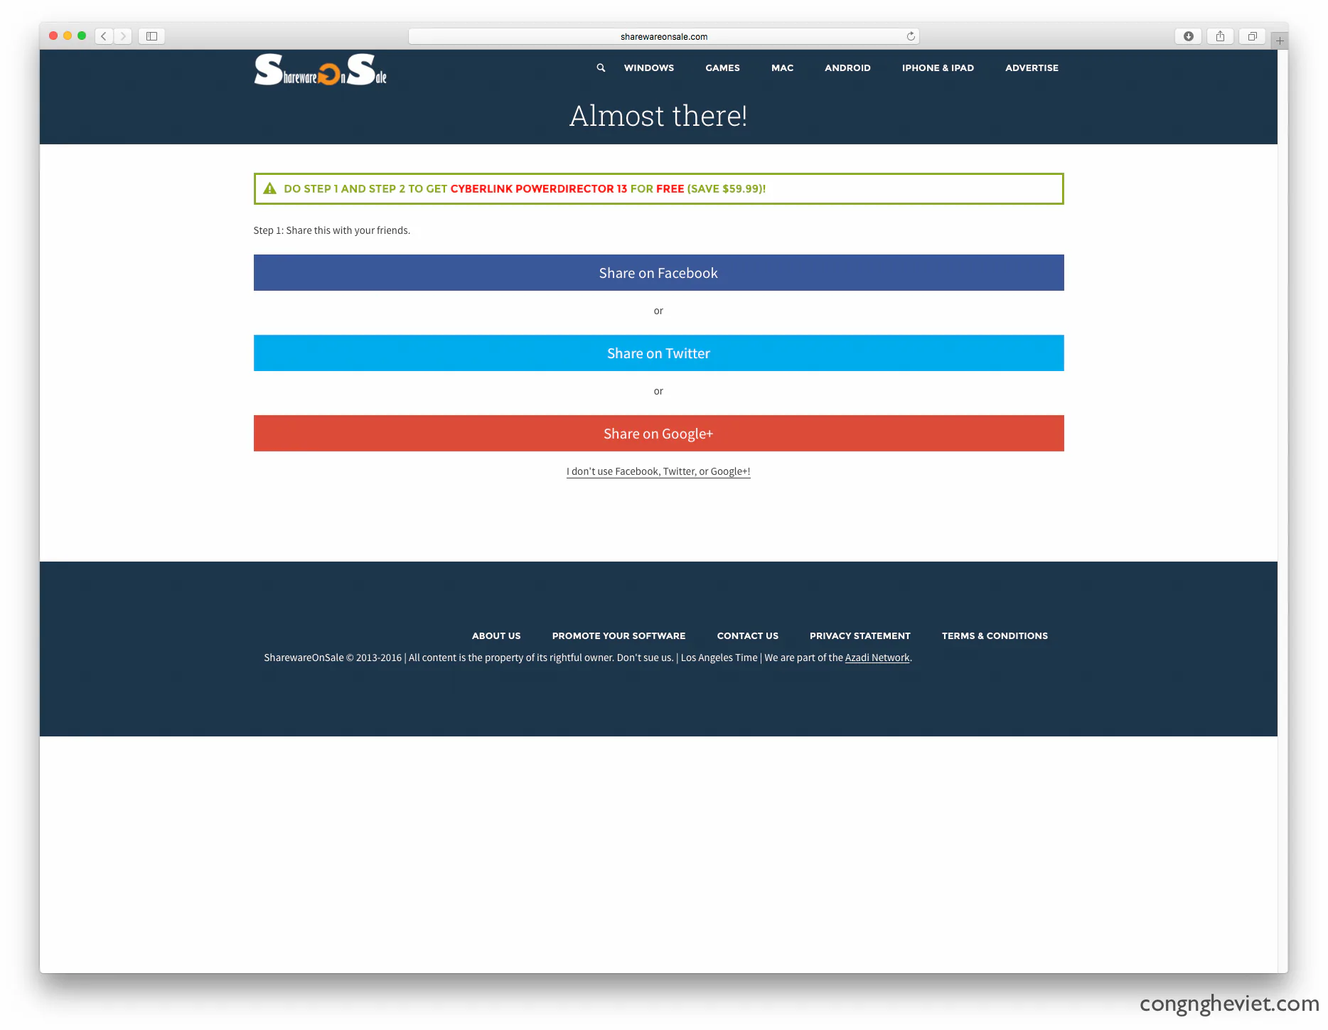The image size is (1328, 1030).
Task: Open Promote Your Software footer link
Action: 619,635
